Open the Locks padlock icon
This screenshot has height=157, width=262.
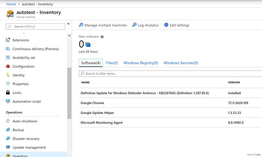pos(8,92)
